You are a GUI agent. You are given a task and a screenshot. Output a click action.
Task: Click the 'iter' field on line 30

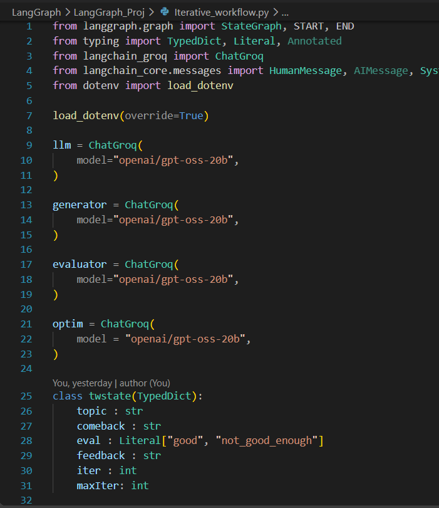click(89, 471)
